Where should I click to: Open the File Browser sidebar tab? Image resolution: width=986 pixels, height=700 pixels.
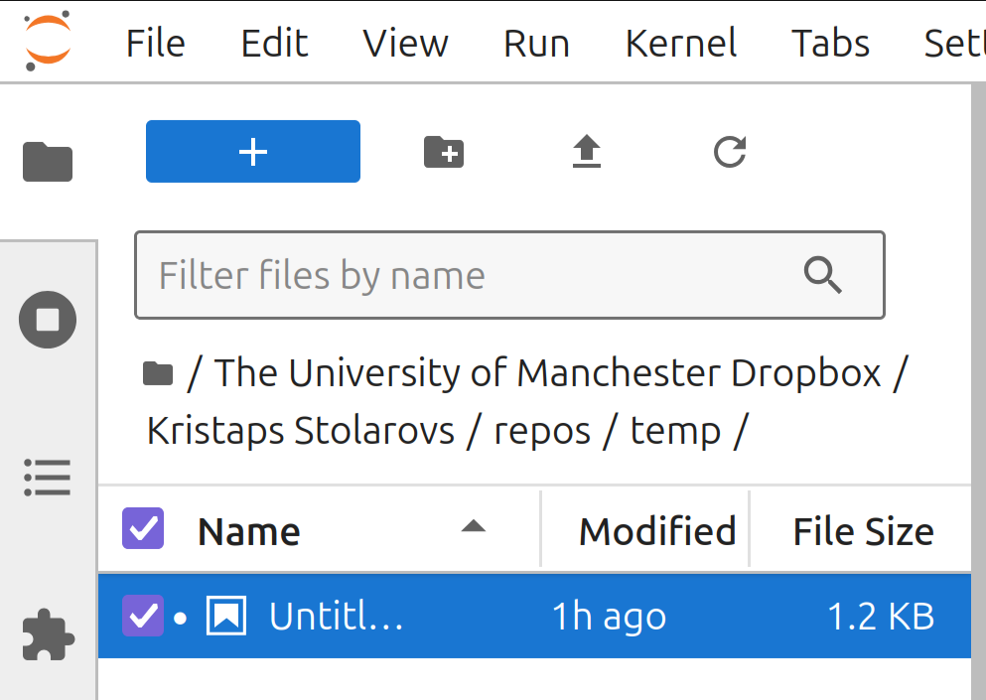pos(48,162)
